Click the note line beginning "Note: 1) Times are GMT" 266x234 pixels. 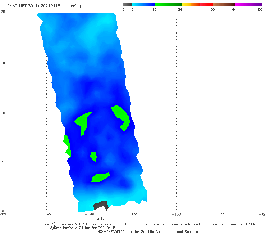[148, 224]
